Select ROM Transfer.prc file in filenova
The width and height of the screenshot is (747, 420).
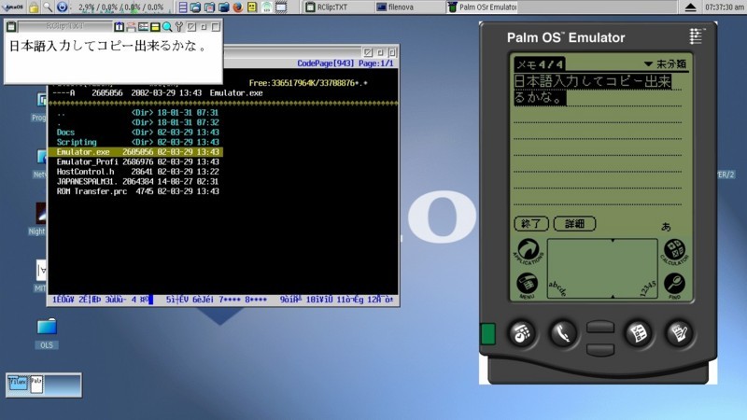pos(137,191)
